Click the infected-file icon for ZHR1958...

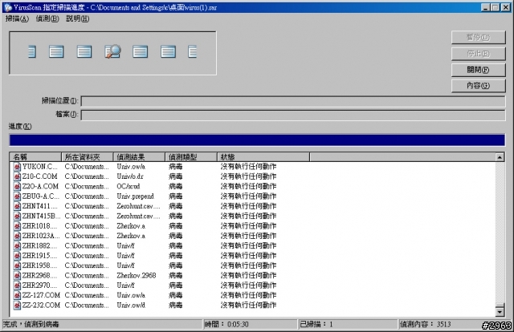(17, 265)
